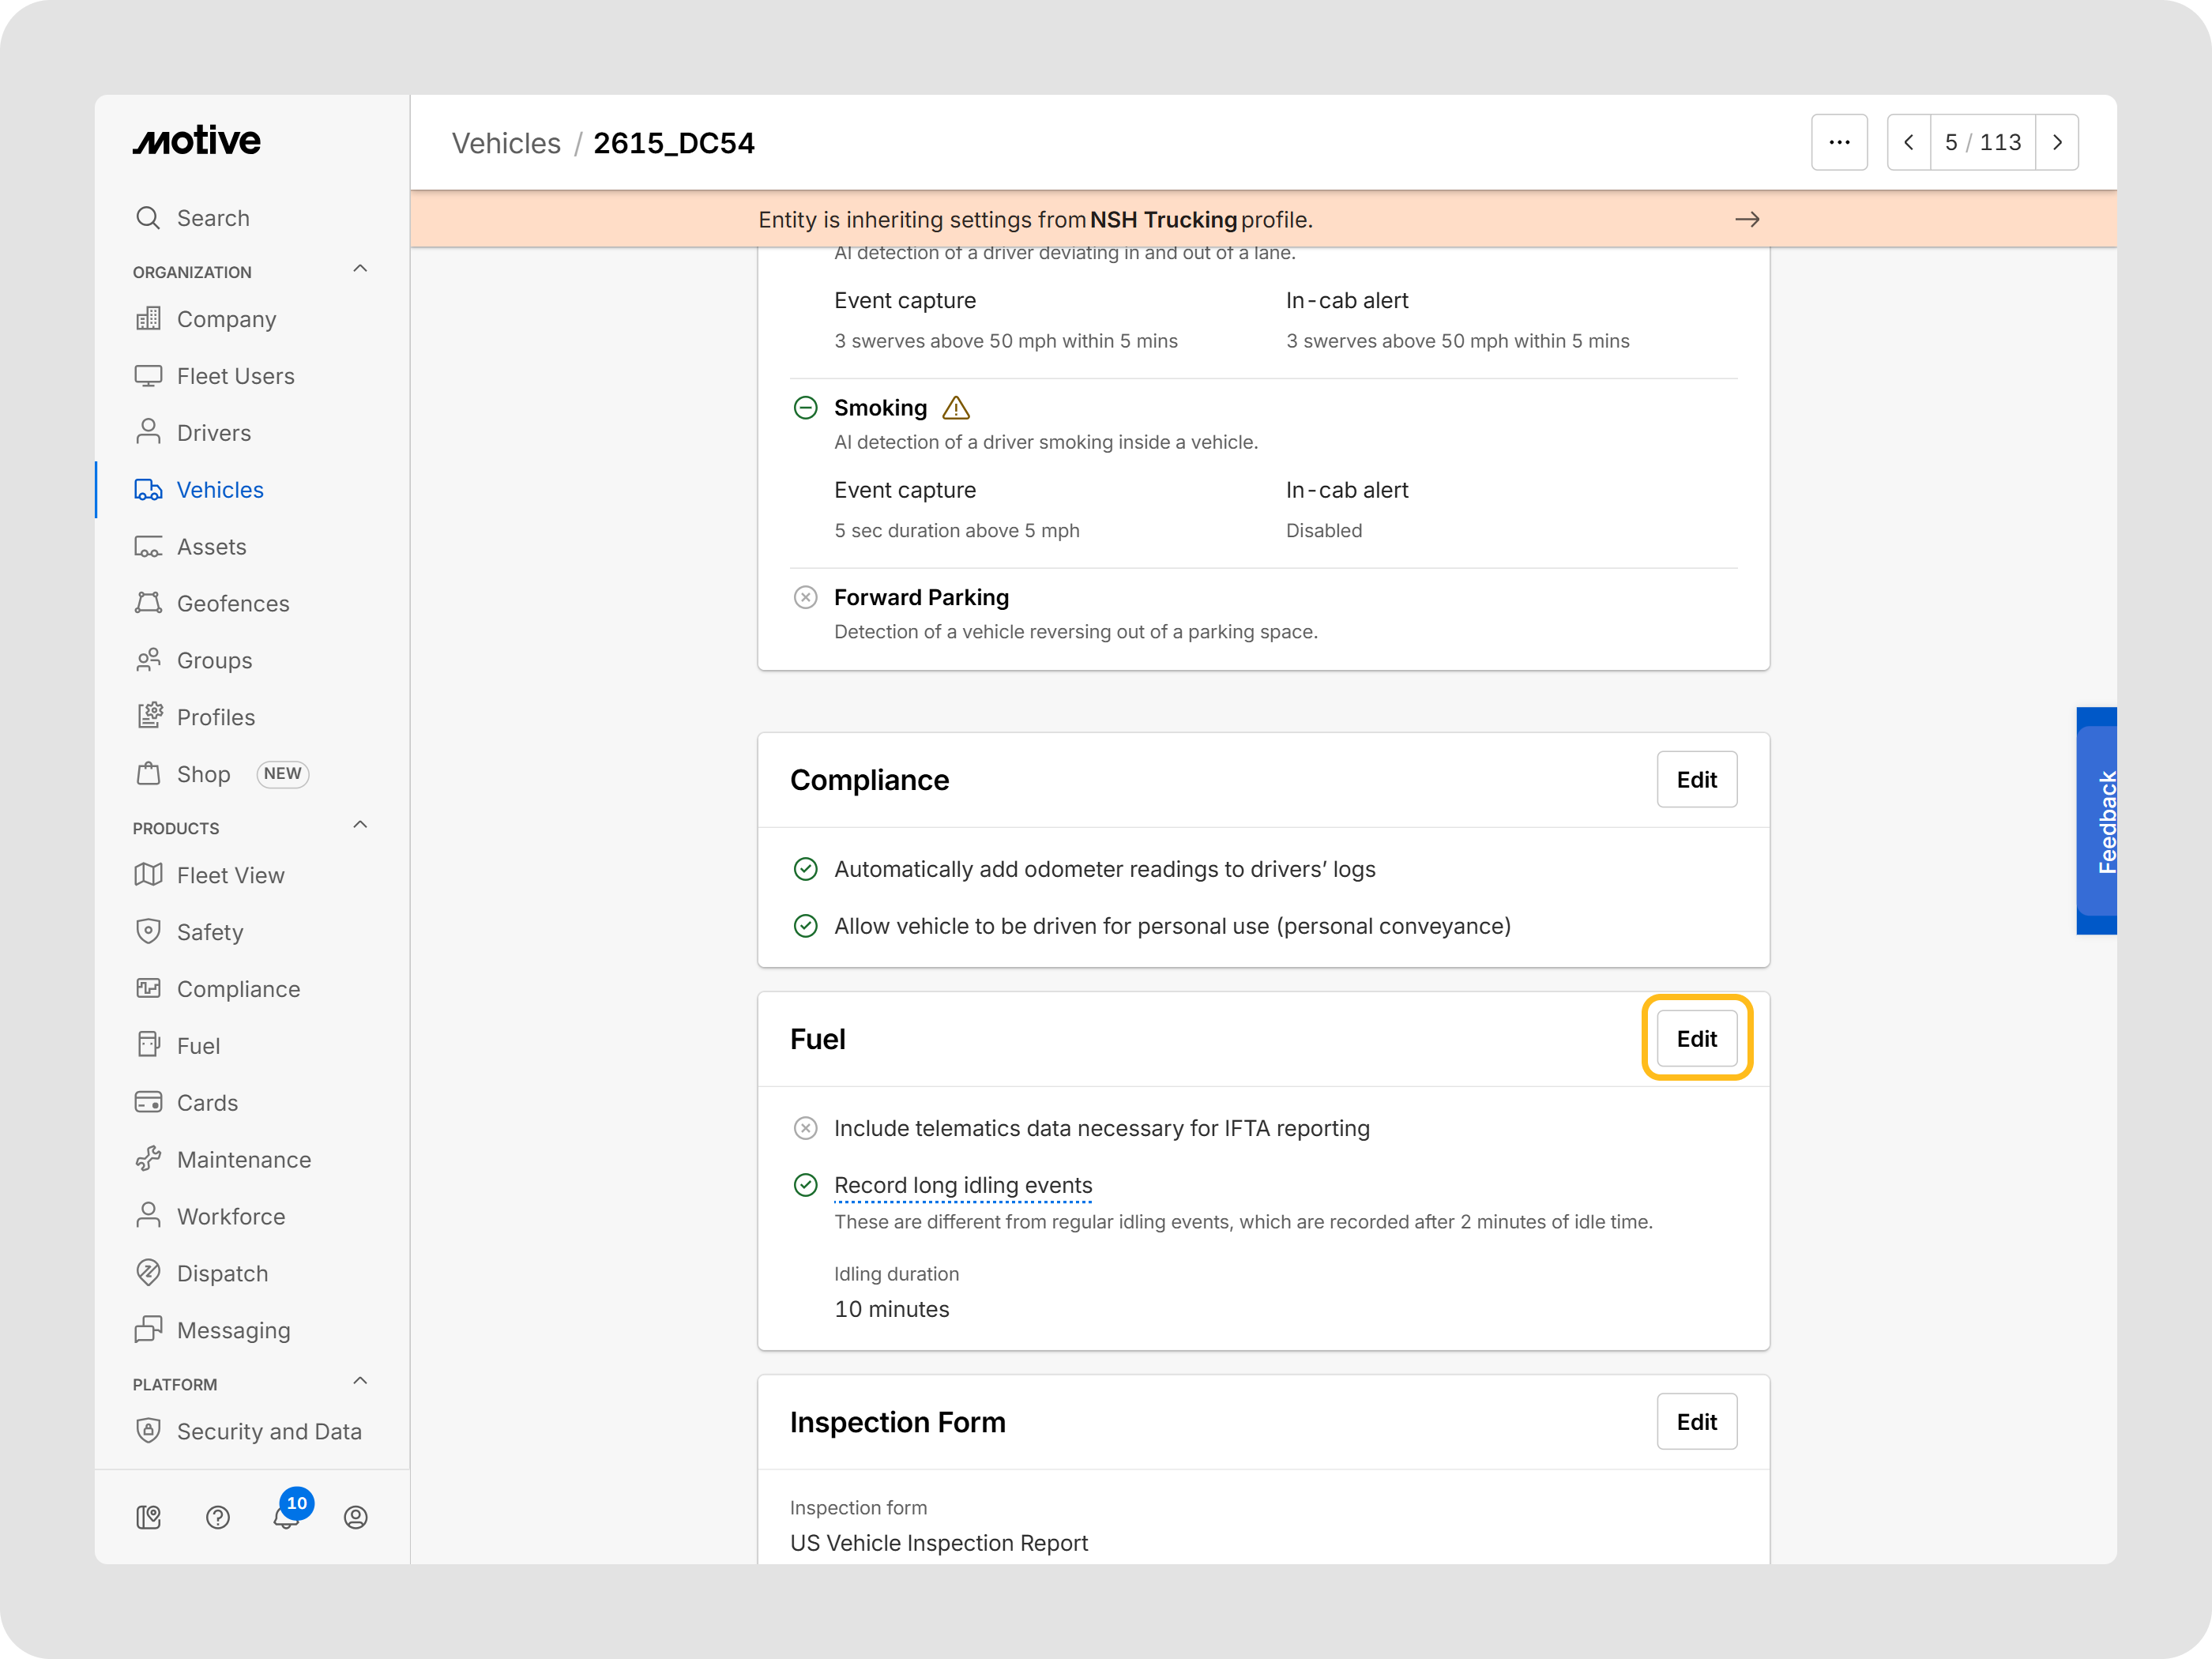Collapse the Organization sidebar section

[360, 269]
